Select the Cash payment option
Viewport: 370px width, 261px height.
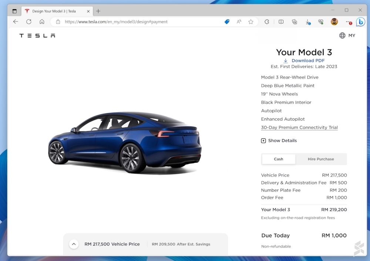coord(279,159)
